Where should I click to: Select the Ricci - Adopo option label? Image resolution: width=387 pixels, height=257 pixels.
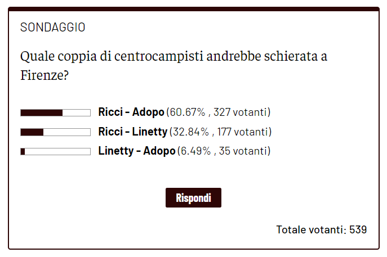(131, 112)
